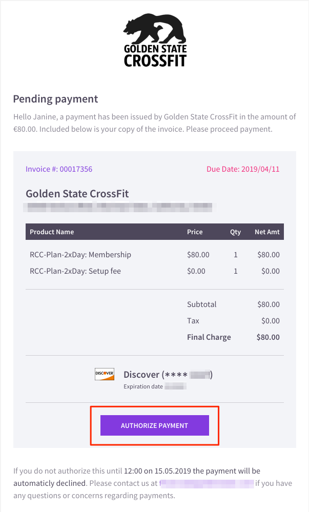The image size is (309, 512).
Task: Click the Tax amount value
Action: (271, 321)
